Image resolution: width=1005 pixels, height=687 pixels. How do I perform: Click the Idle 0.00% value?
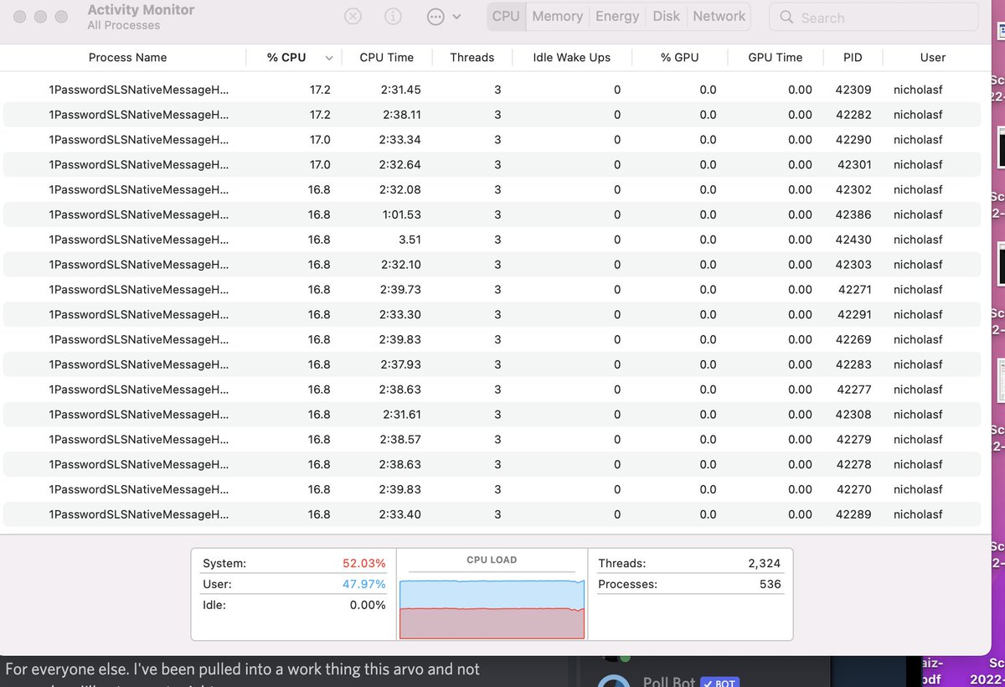pyautogui.click(x=368, y=605)
